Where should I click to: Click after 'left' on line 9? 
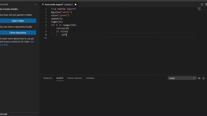click(x=67, y=35)
